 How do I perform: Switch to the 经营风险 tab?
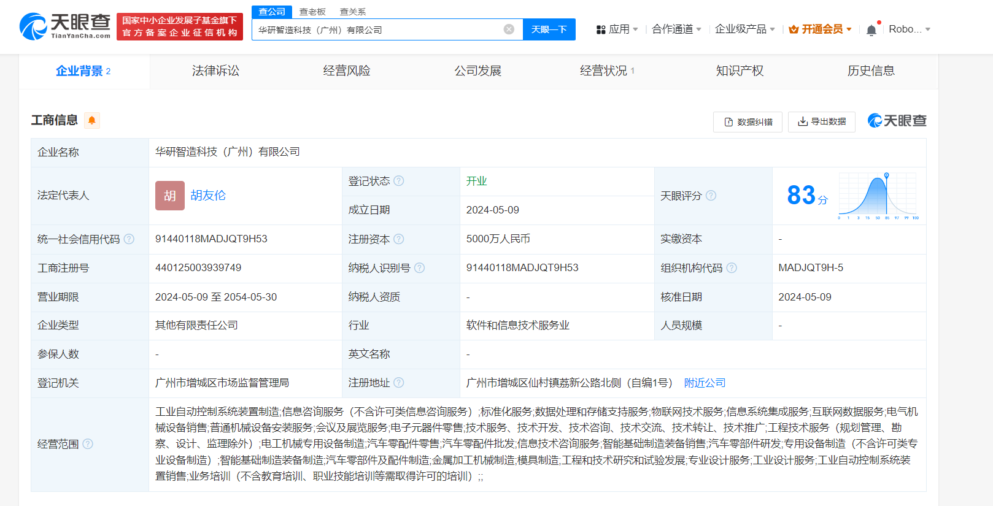347,71
